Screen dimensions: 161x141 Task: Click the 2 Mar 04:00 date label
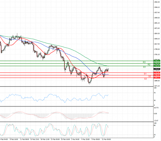75,139
